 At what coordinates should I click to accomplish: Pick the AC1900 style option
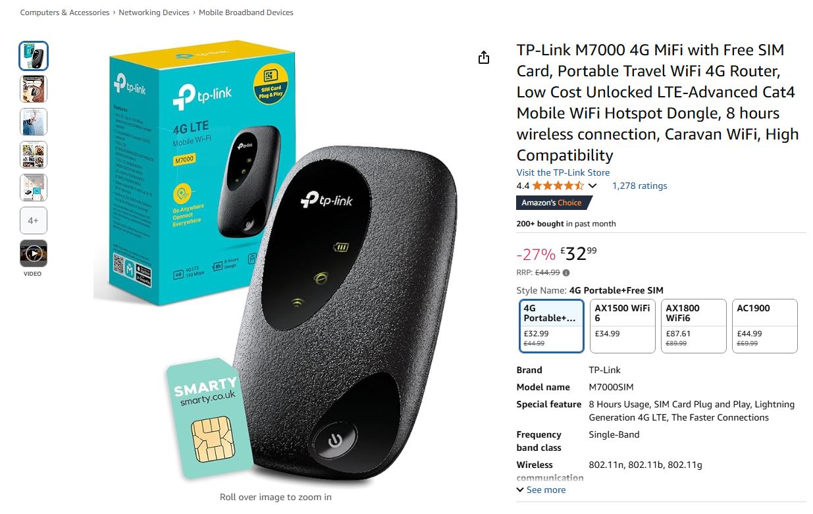[x=765, y=326]
